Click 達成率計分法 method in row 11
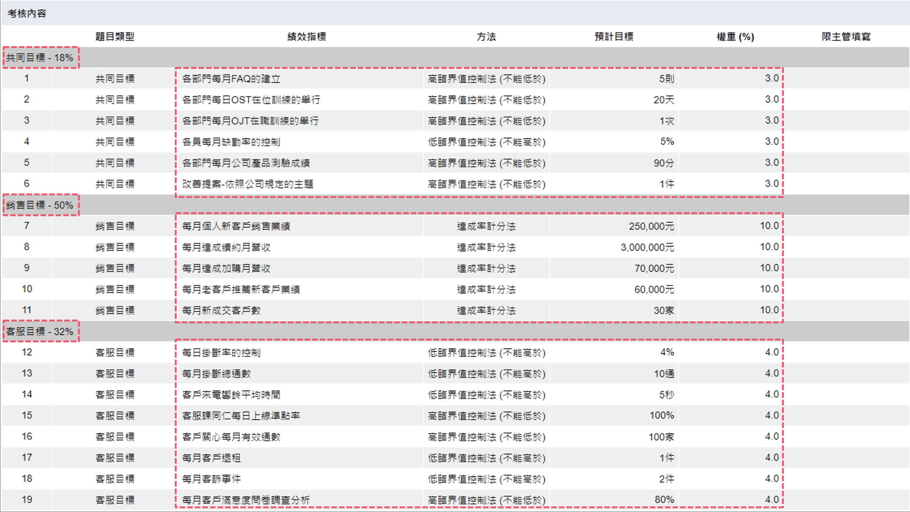Screen dimensions: 910x512 click(486, 310)
